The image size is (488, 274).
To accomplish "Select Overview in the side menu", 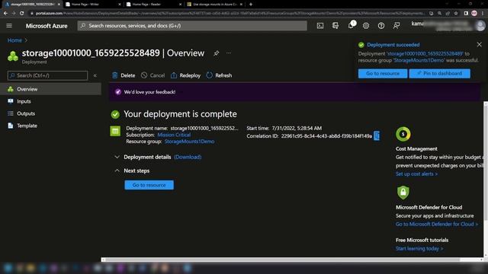I will (50, 89).
